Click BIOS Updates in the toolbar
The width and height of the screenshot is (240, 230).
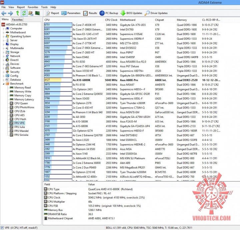(131, 13)
